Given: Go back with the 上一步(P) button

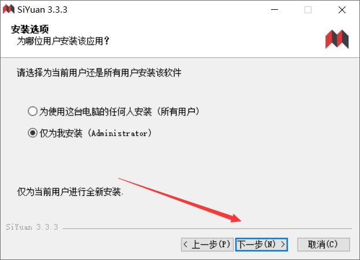Looking at the screenshot, I should click(207, 244).
